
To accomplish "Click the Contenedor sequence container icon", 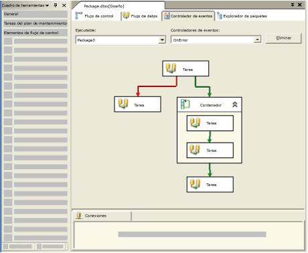I will (x=185, y=104).
